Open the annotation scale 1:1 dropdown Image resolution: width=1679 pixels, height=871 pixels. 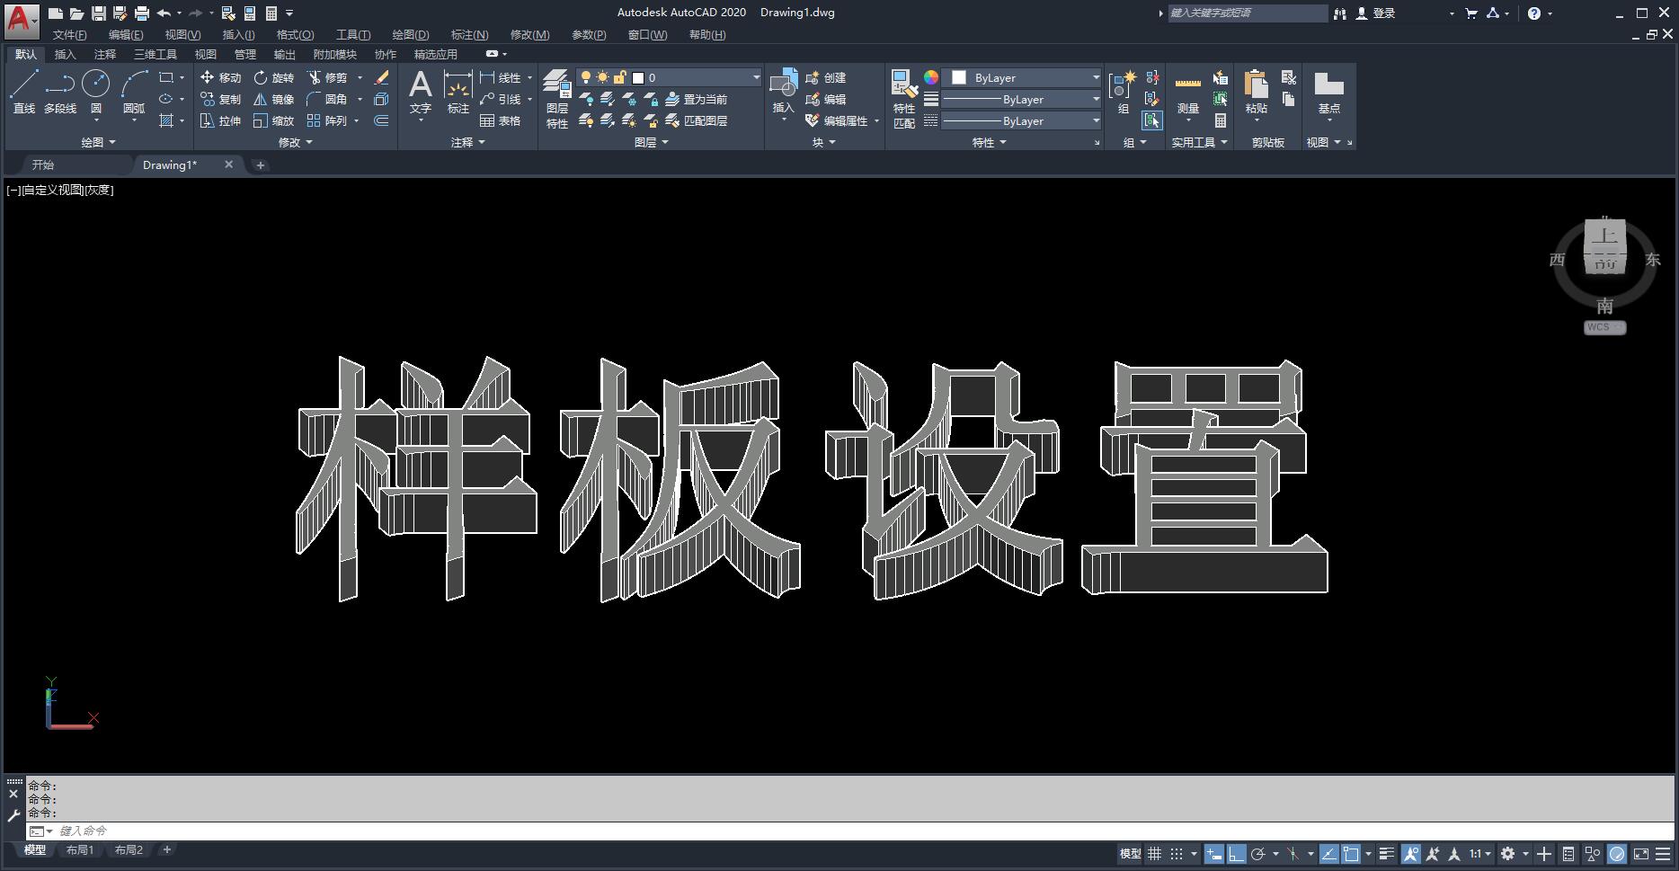click(x=1480, y=854)
